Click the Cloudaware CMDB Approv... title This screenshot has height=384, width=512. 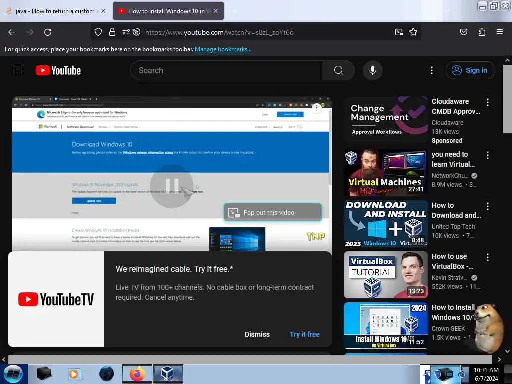pos(456,106)
